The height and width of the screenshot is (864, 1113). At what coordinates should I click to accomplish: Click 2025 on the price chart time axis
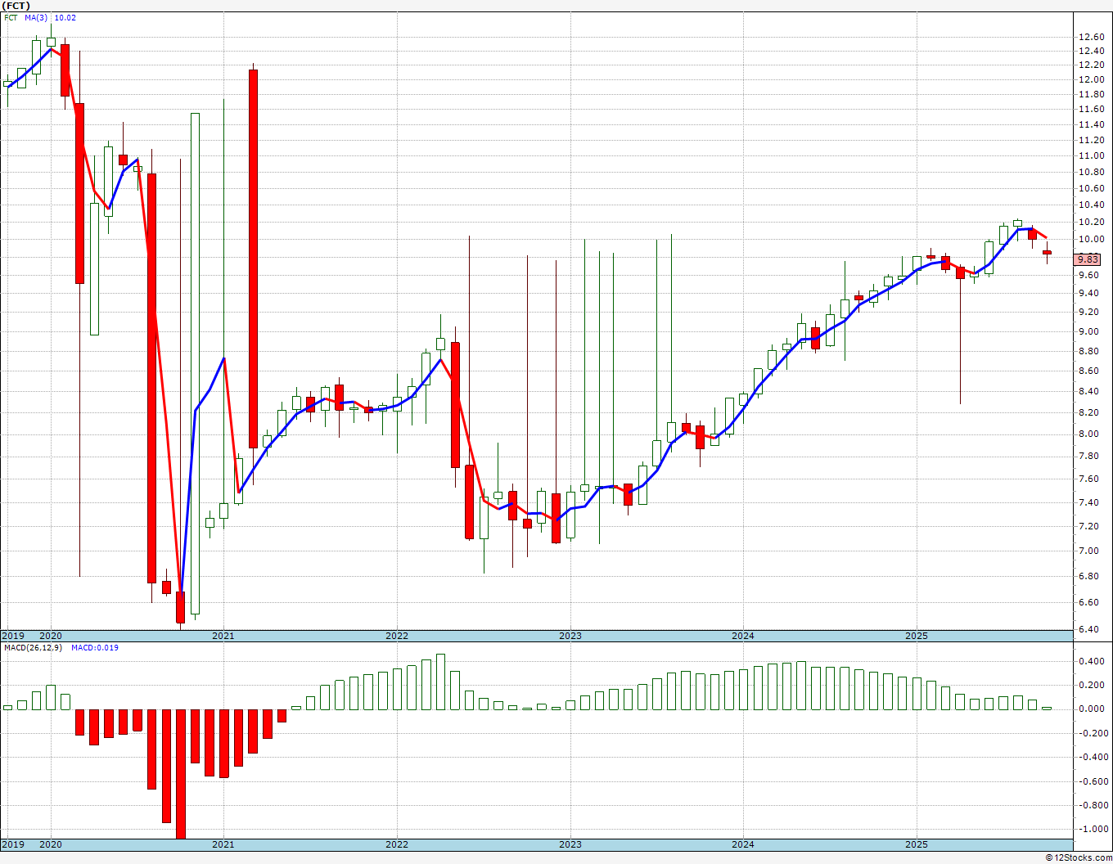pyautogui.click(x=917, y=636)
